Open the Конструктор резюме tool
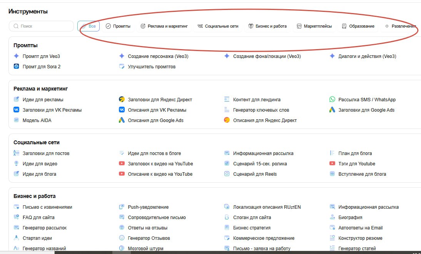Viewport: 421px width, 254px height. click(360, 238)
